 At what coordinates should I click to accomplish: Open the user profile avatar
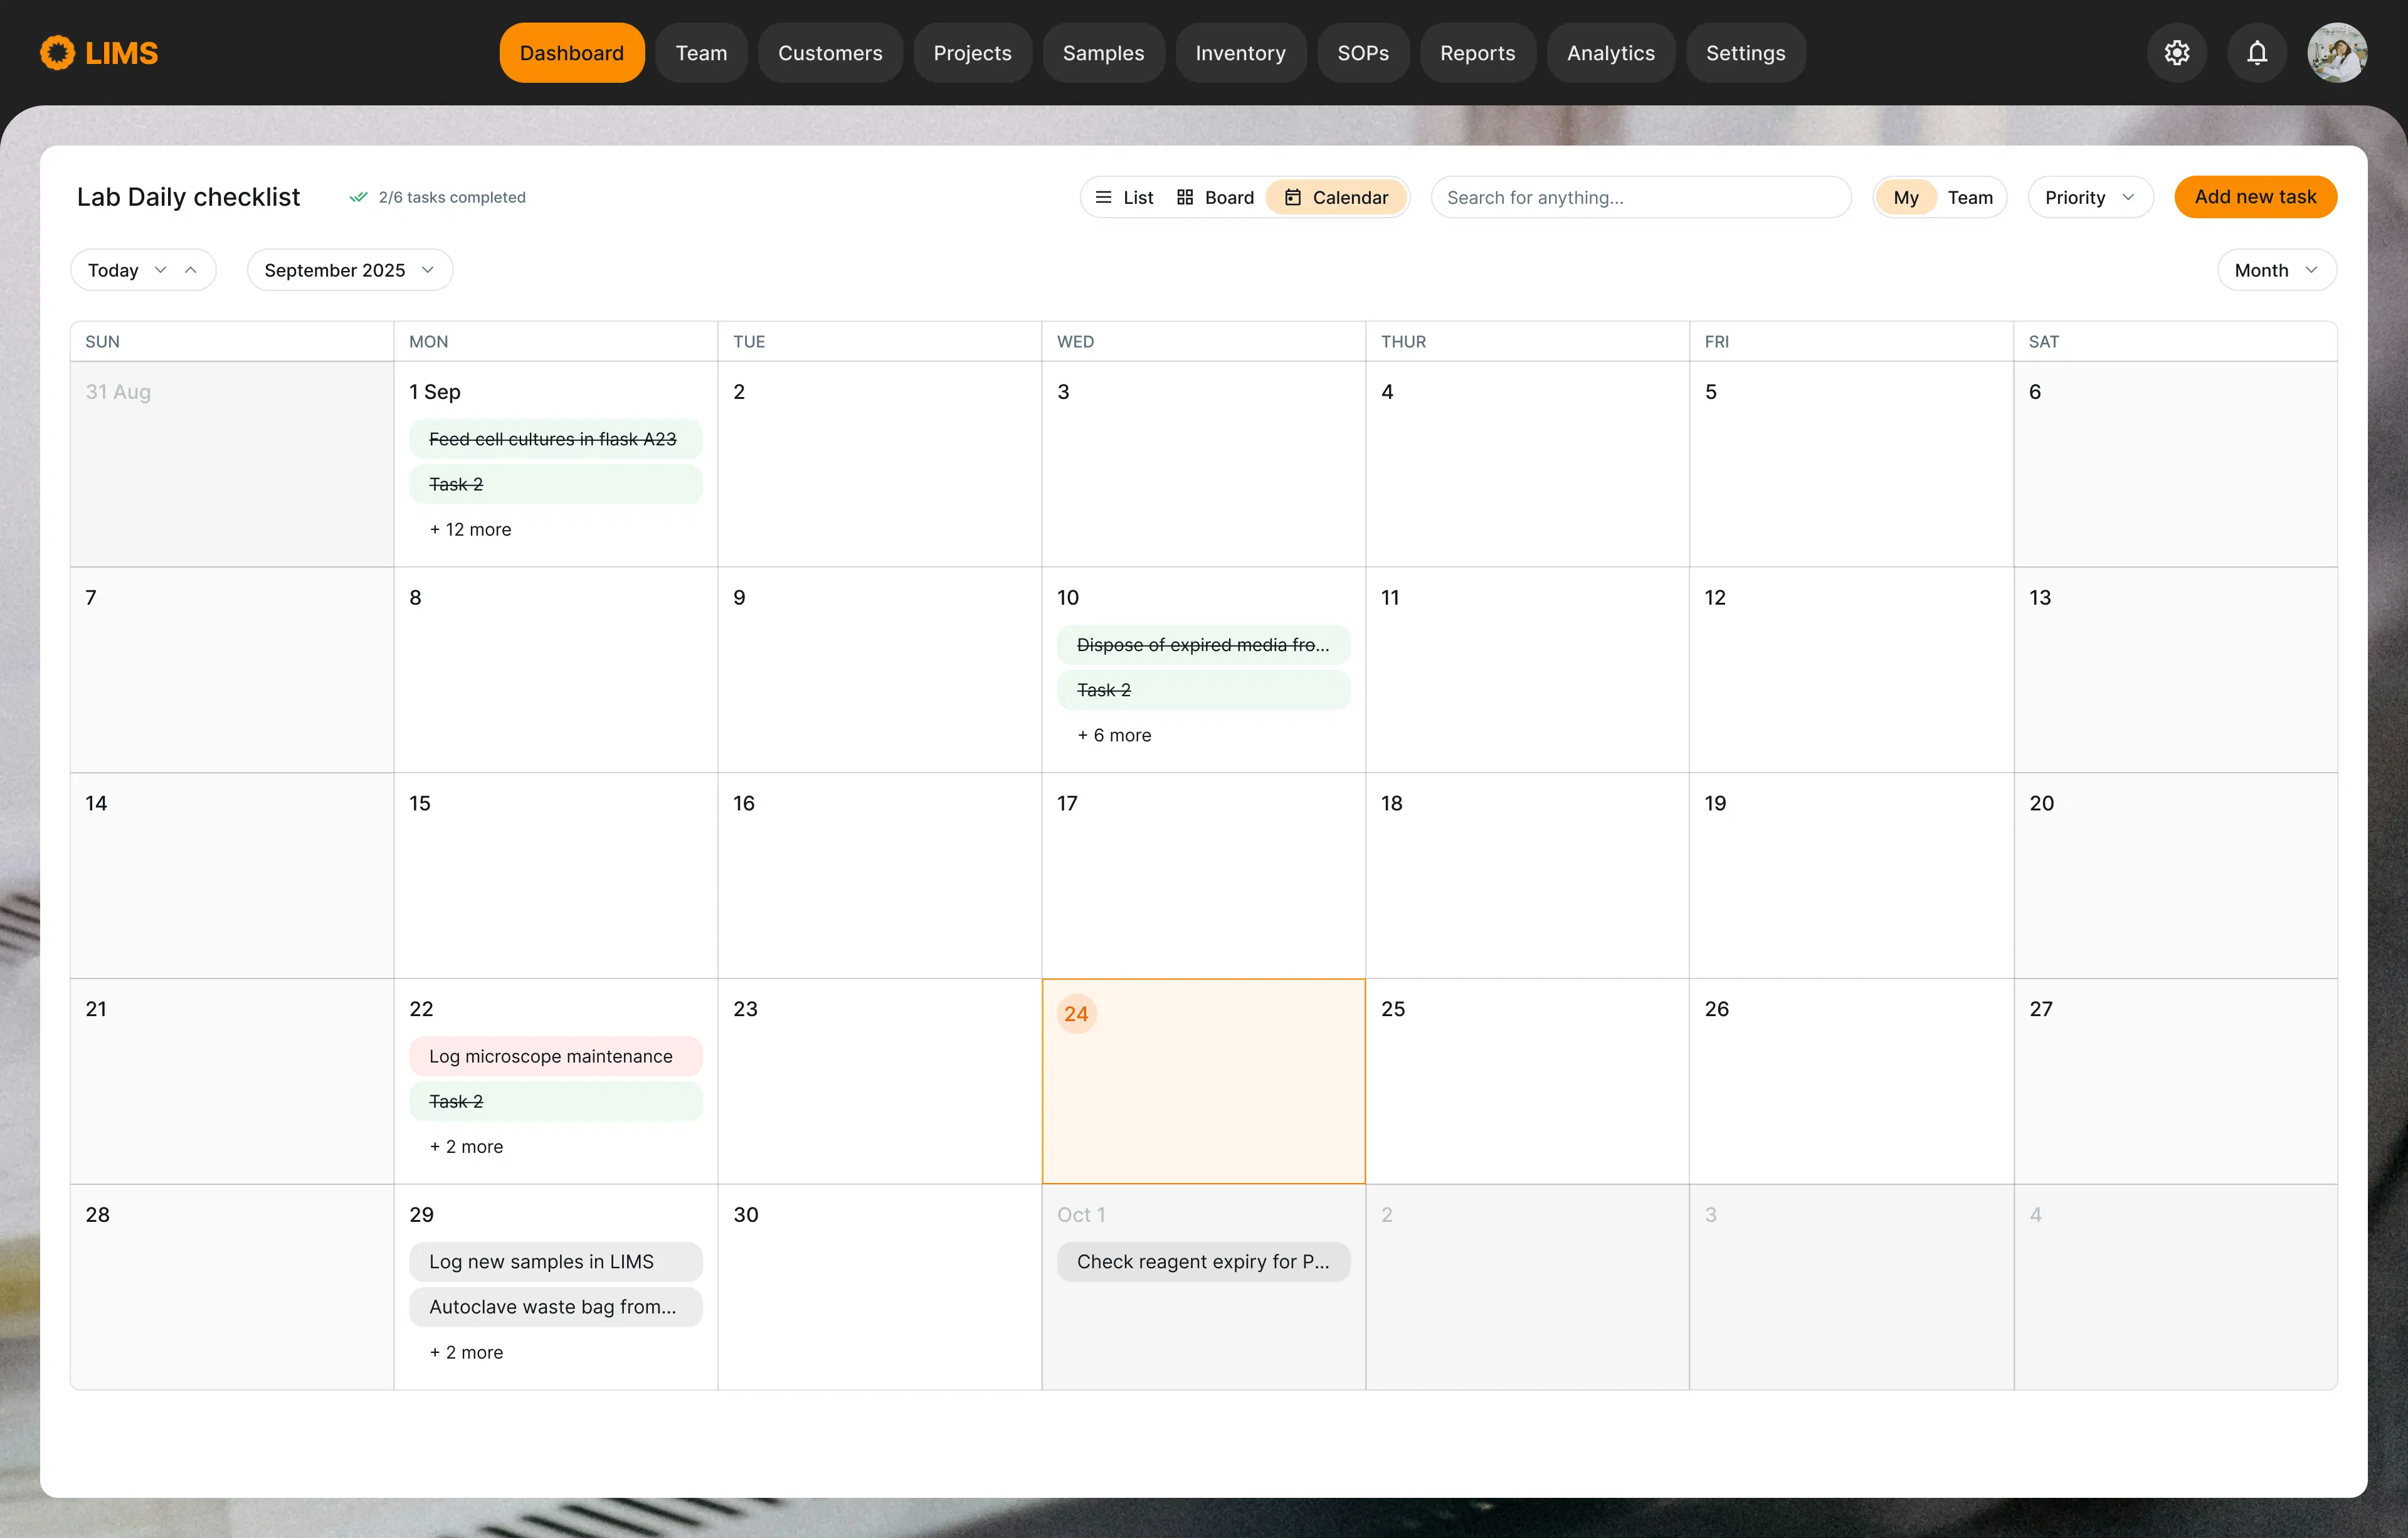click(2336, 53)
